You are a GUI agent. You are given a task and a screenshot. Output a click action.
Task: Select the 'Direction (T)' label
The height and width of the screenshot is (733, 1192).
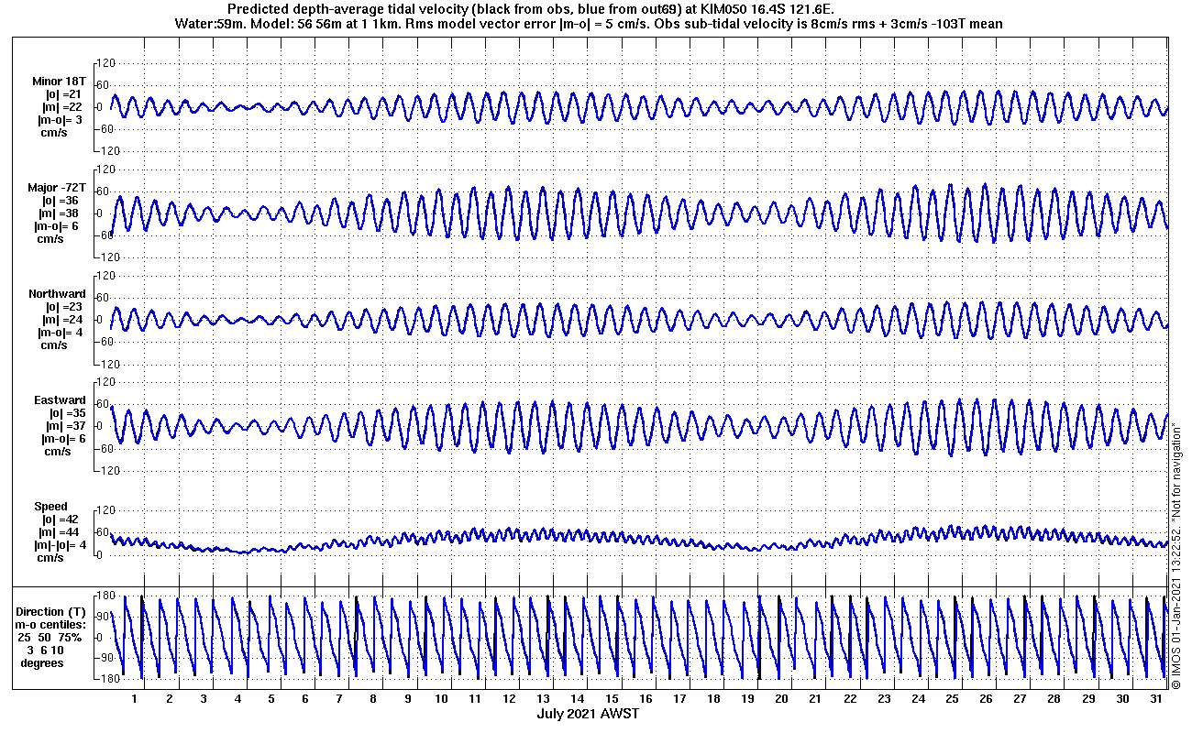click(x=52, y=611)
